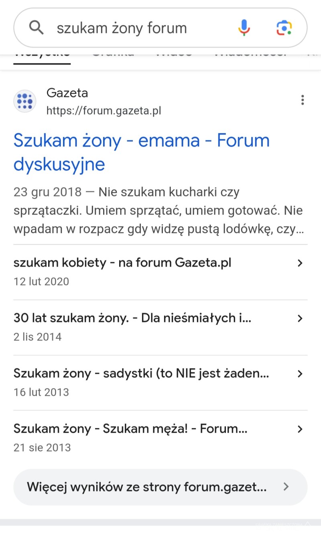Open the three-dot menu for Gazeta result

[x=303, y=100]
